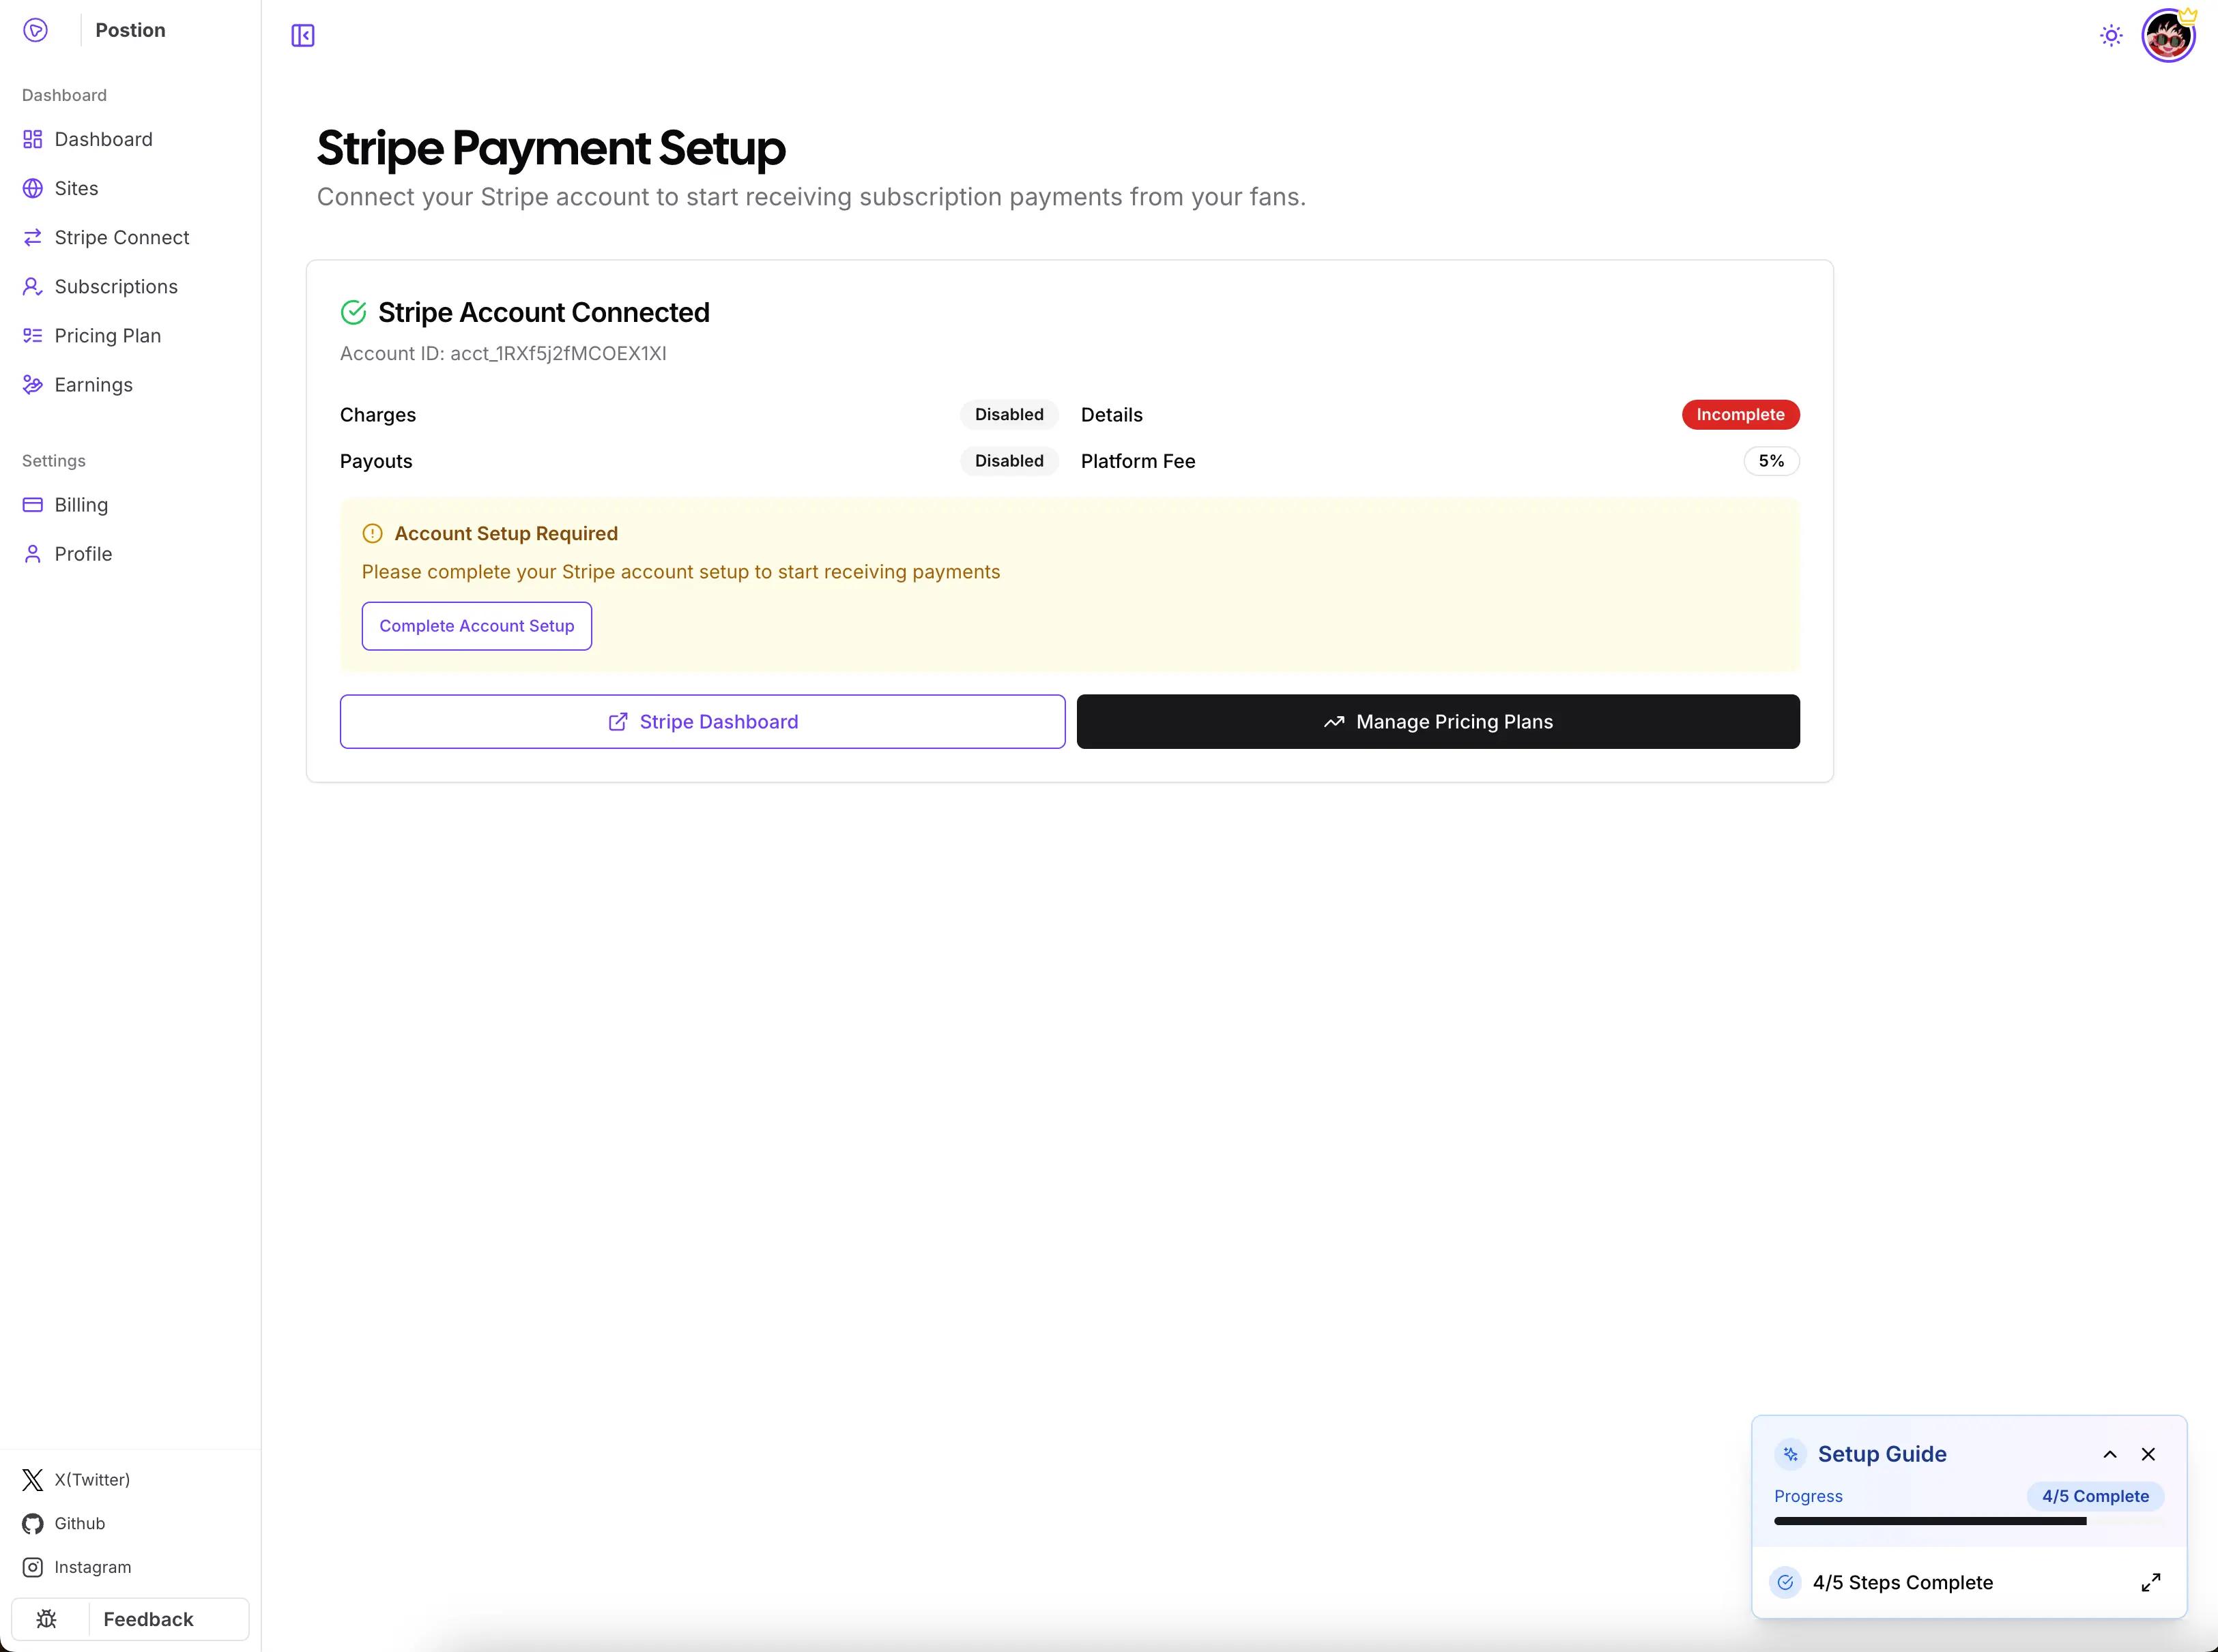Click the Complete Account Setup button

click(x=476, y=625)
